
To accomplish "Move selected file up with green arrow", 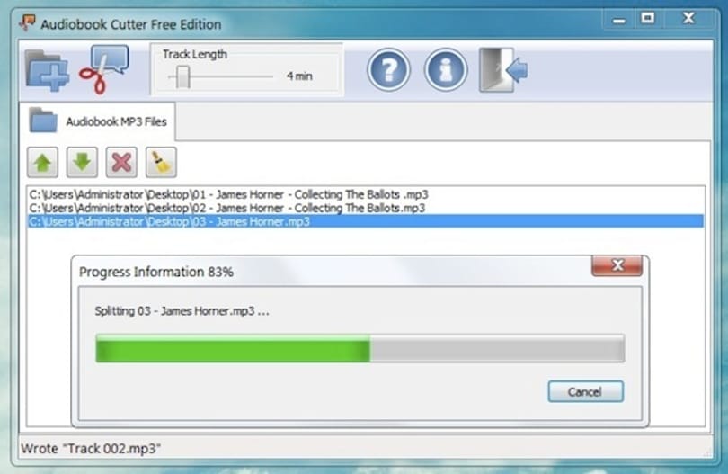I will point(43,163).
